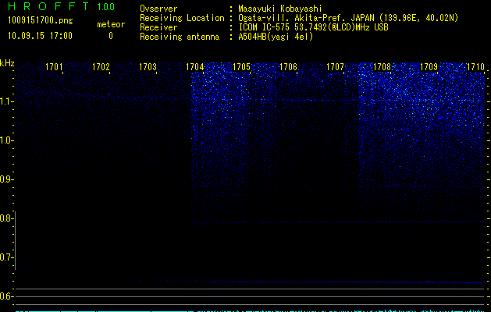Click the kHz axis unit label
The height and width of the screenshot is (312, 491).
tap(7, 63)
